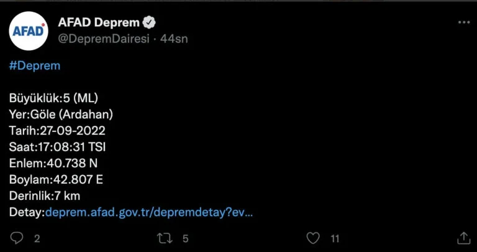Image resolution: width=477 pixels, height=252 pixels.
Task: Click the reply speech bubble icon
Action: click(17, 238)
